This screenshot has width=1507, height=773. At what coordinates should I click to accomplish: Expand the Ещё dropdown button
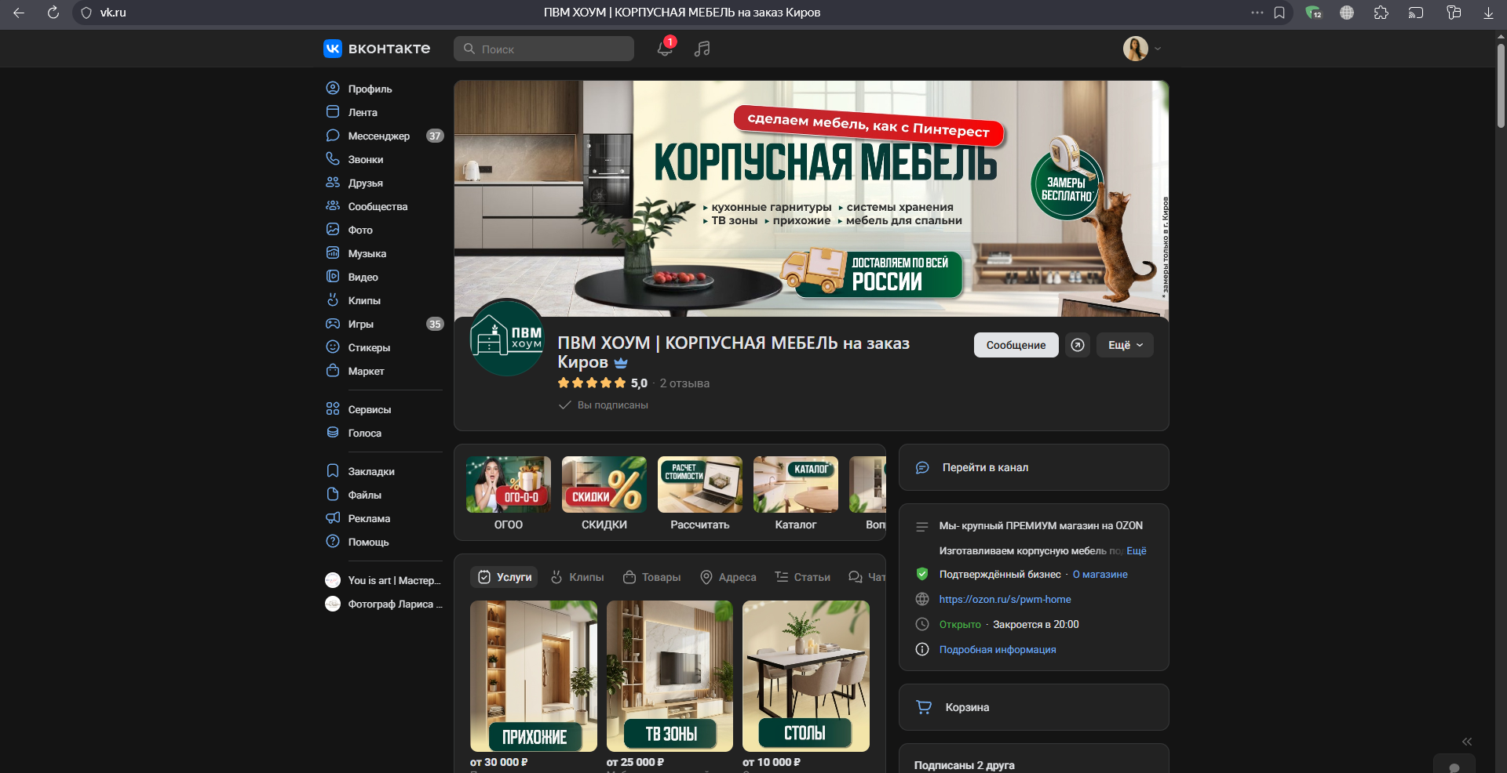[1125, 345]
